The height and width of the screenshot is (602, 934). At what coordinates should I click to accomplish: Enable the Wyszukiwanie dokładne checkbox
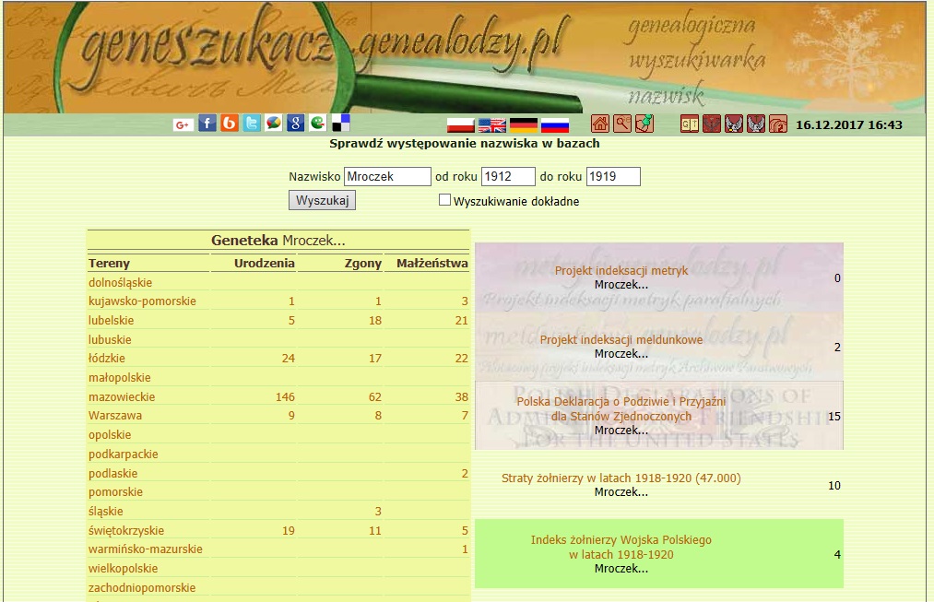[445, 200]
